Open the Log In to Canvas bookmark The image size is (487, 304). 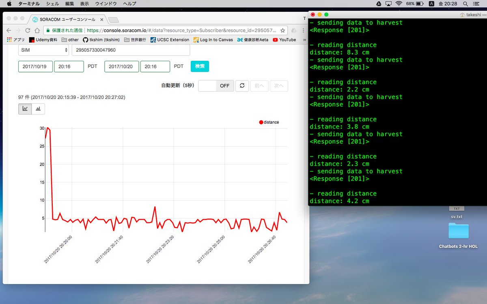click(213, 40)
